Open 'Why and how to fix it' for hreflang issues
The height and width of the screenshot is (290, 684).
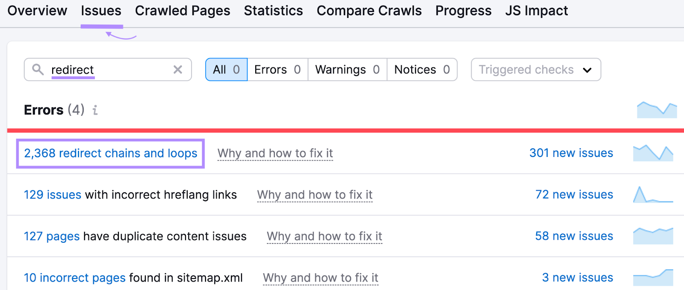tap(315, 194)
